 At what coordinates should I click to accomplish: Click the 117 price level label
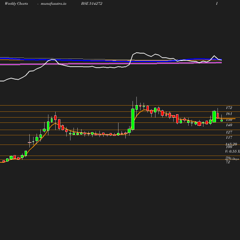(x=229, y=137)
